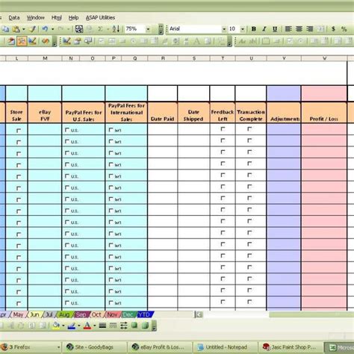Click the highlighted orange toolbar icon in second row
The image size is (354, 354).
(22, 41)
